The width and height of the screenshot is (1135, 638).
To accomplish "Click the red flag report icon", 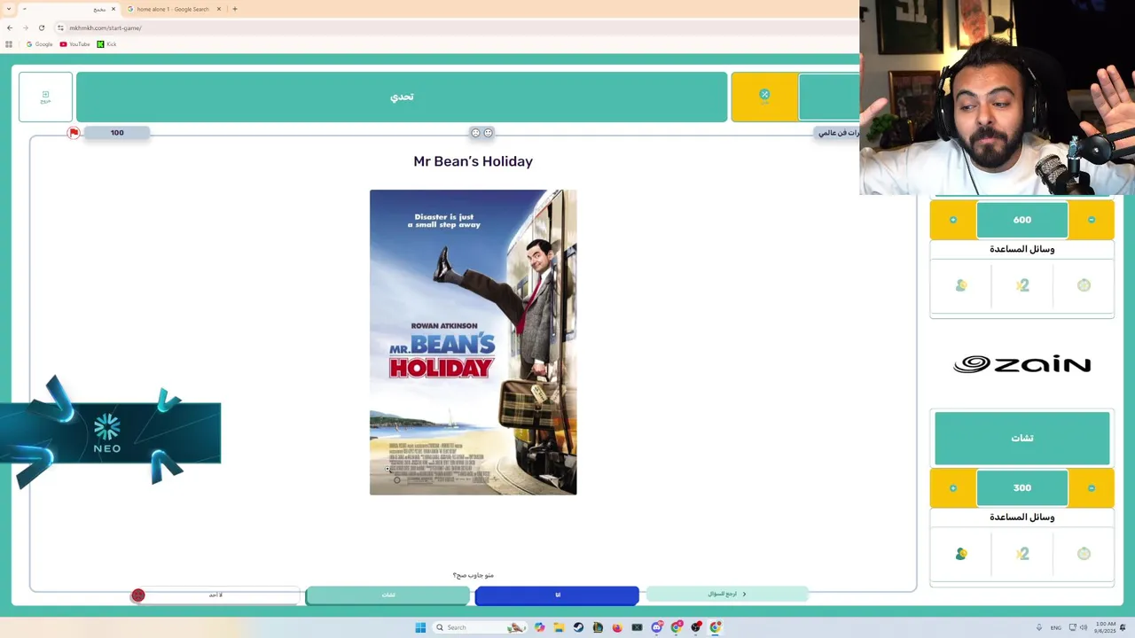I will coord(74,133).
